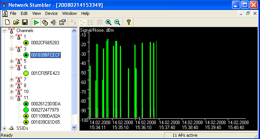Click the New document toolbar icon

[x=7, y=22]
